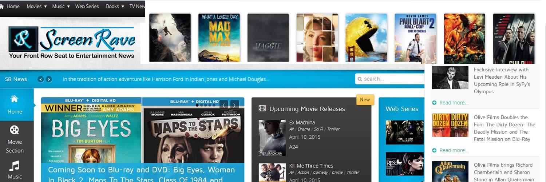The width and height of the screenshot is (546, 182).
Task: Open the Allan Quatermain article title
Action: pos(504,172)
